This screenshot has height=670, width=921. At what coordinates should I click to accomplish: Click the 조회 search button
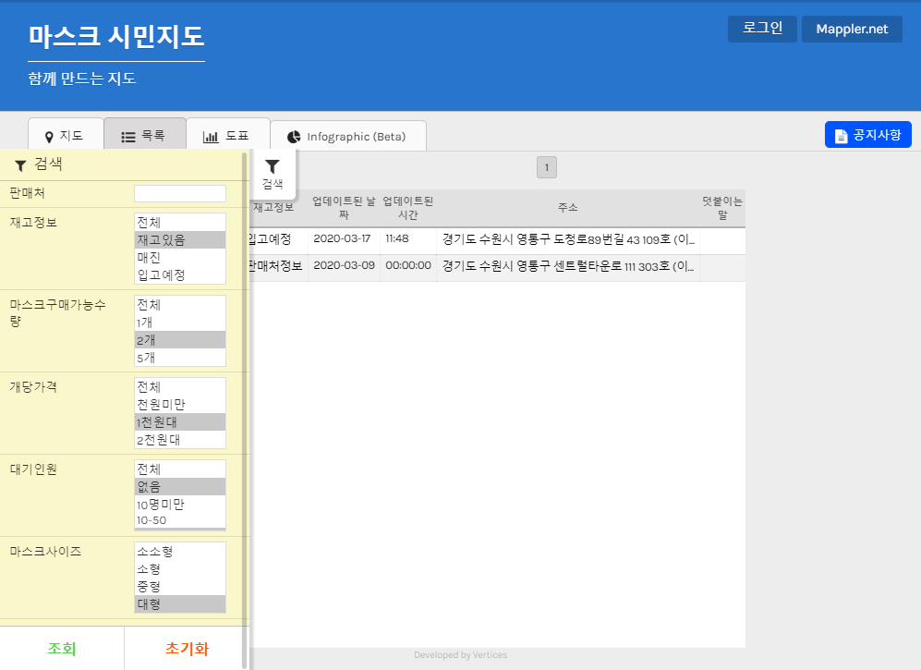pos(62,648)
